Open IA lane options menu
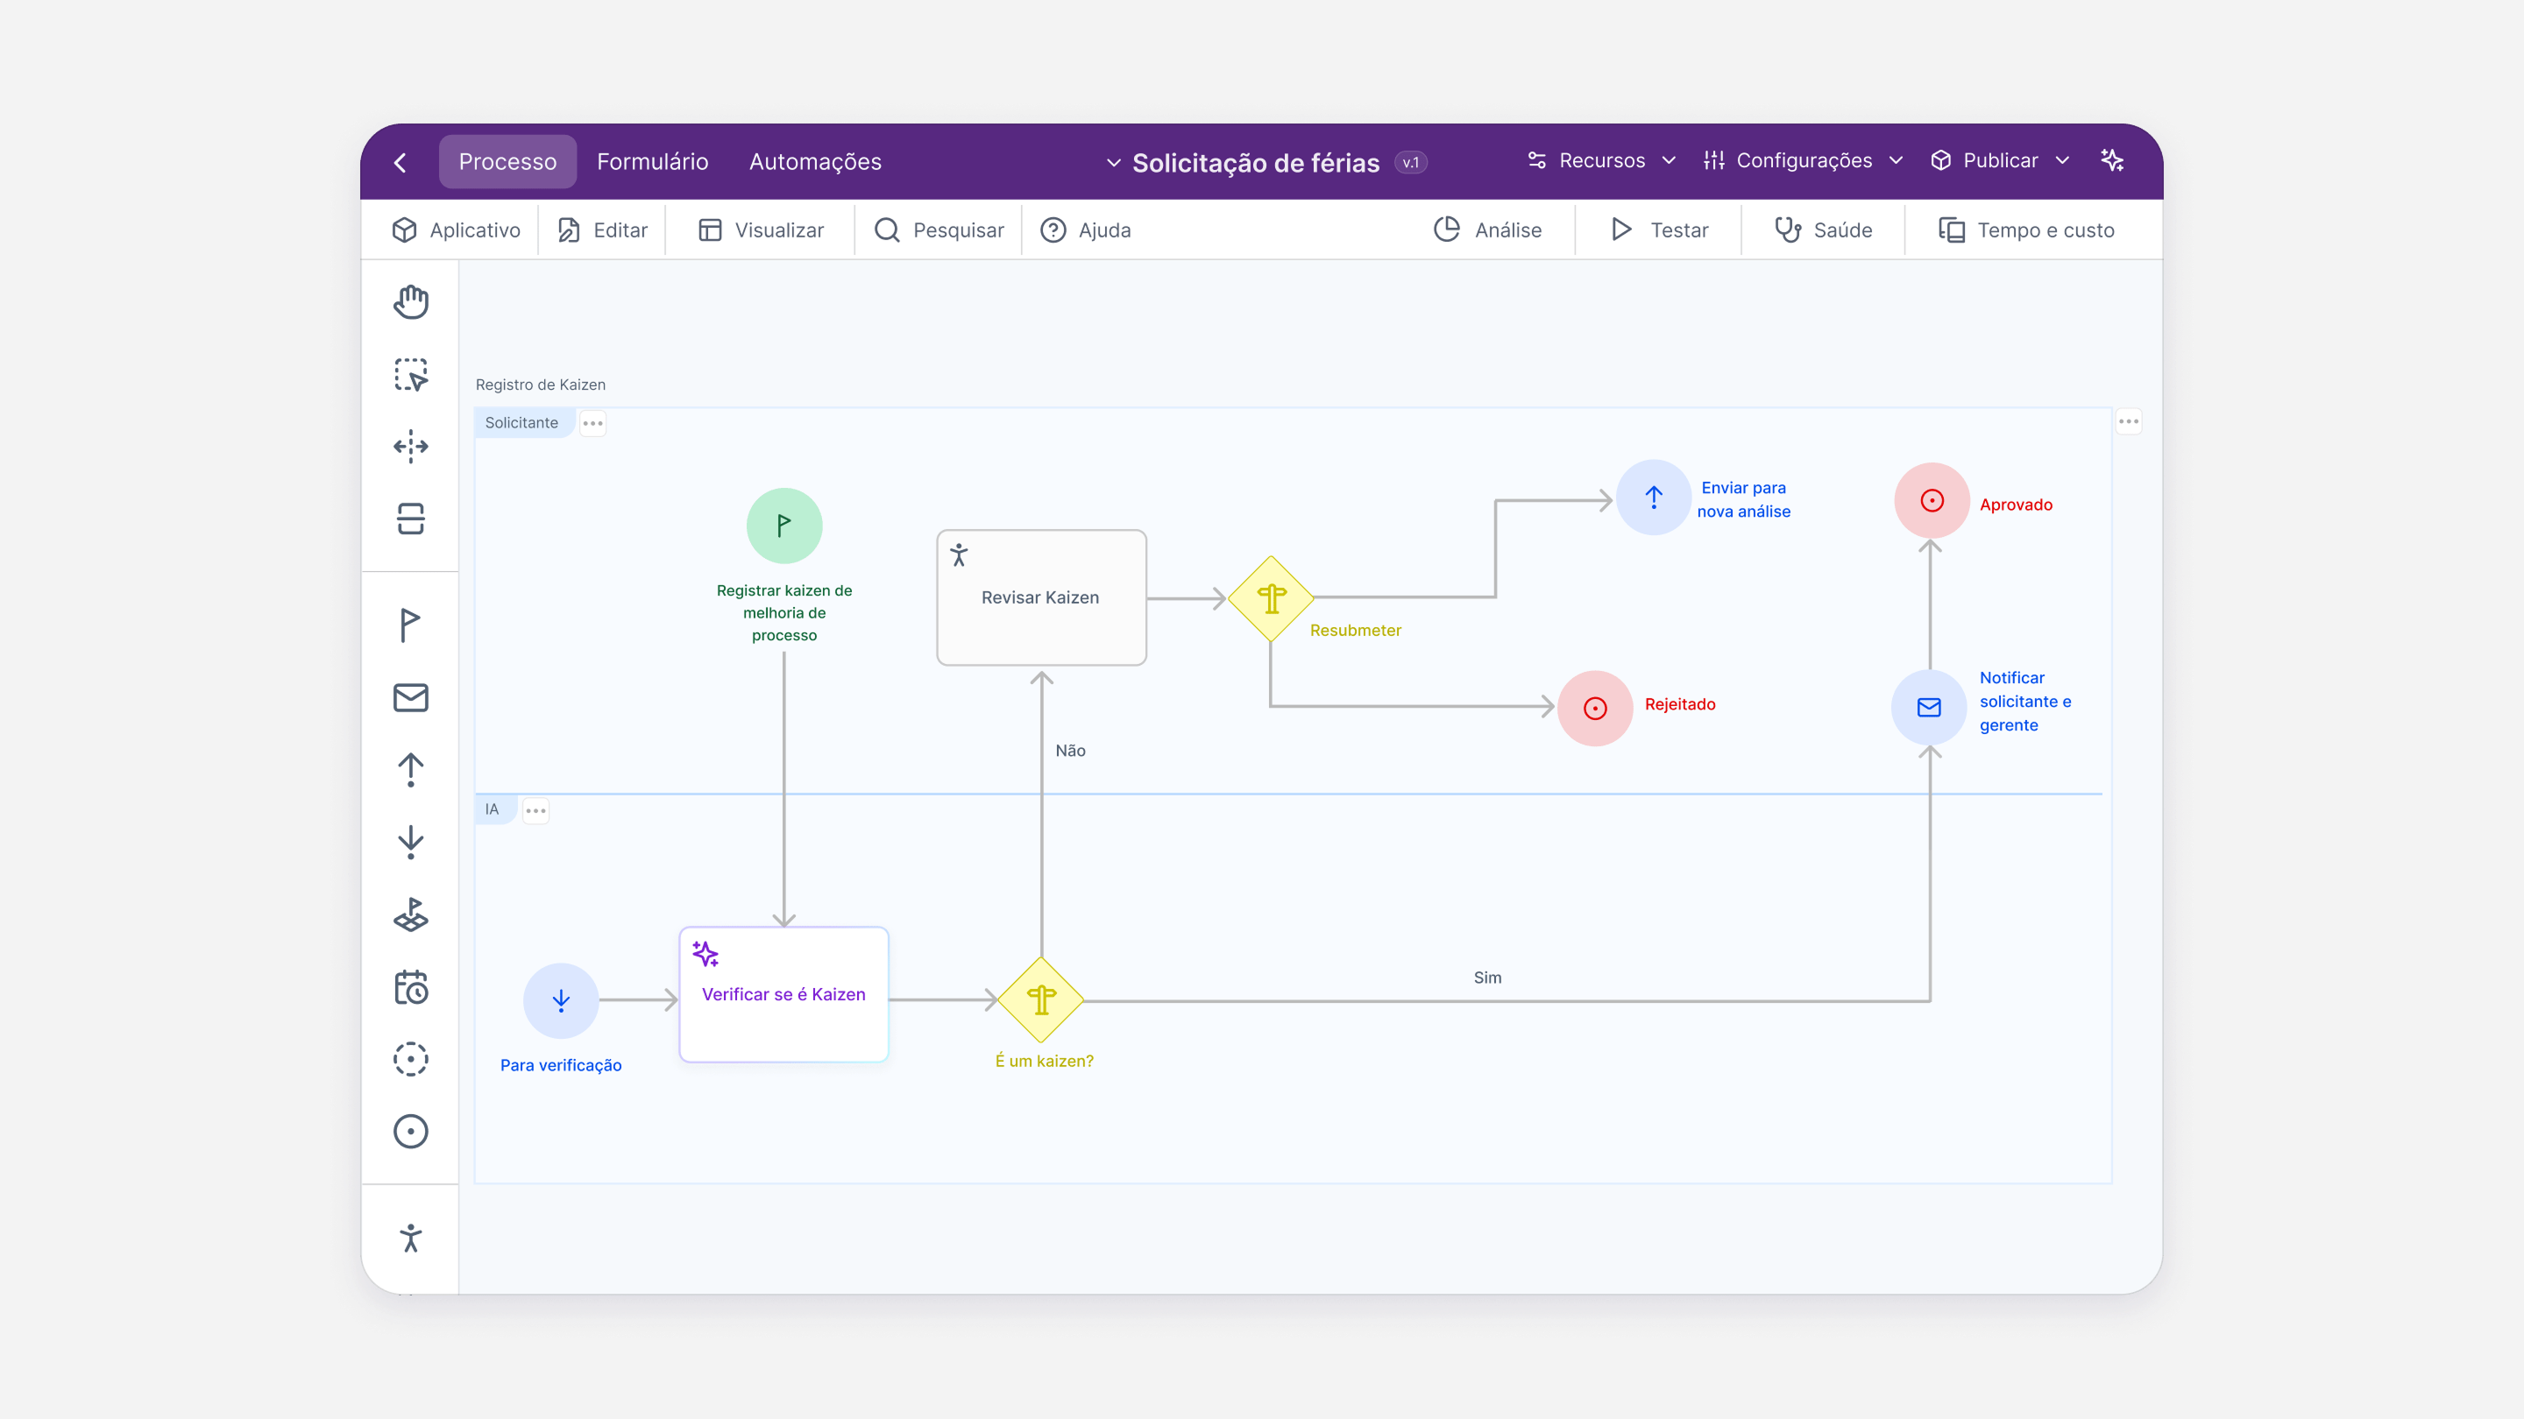The width and height of the screenshot is (2524, 1419). (x=536, y=811)
